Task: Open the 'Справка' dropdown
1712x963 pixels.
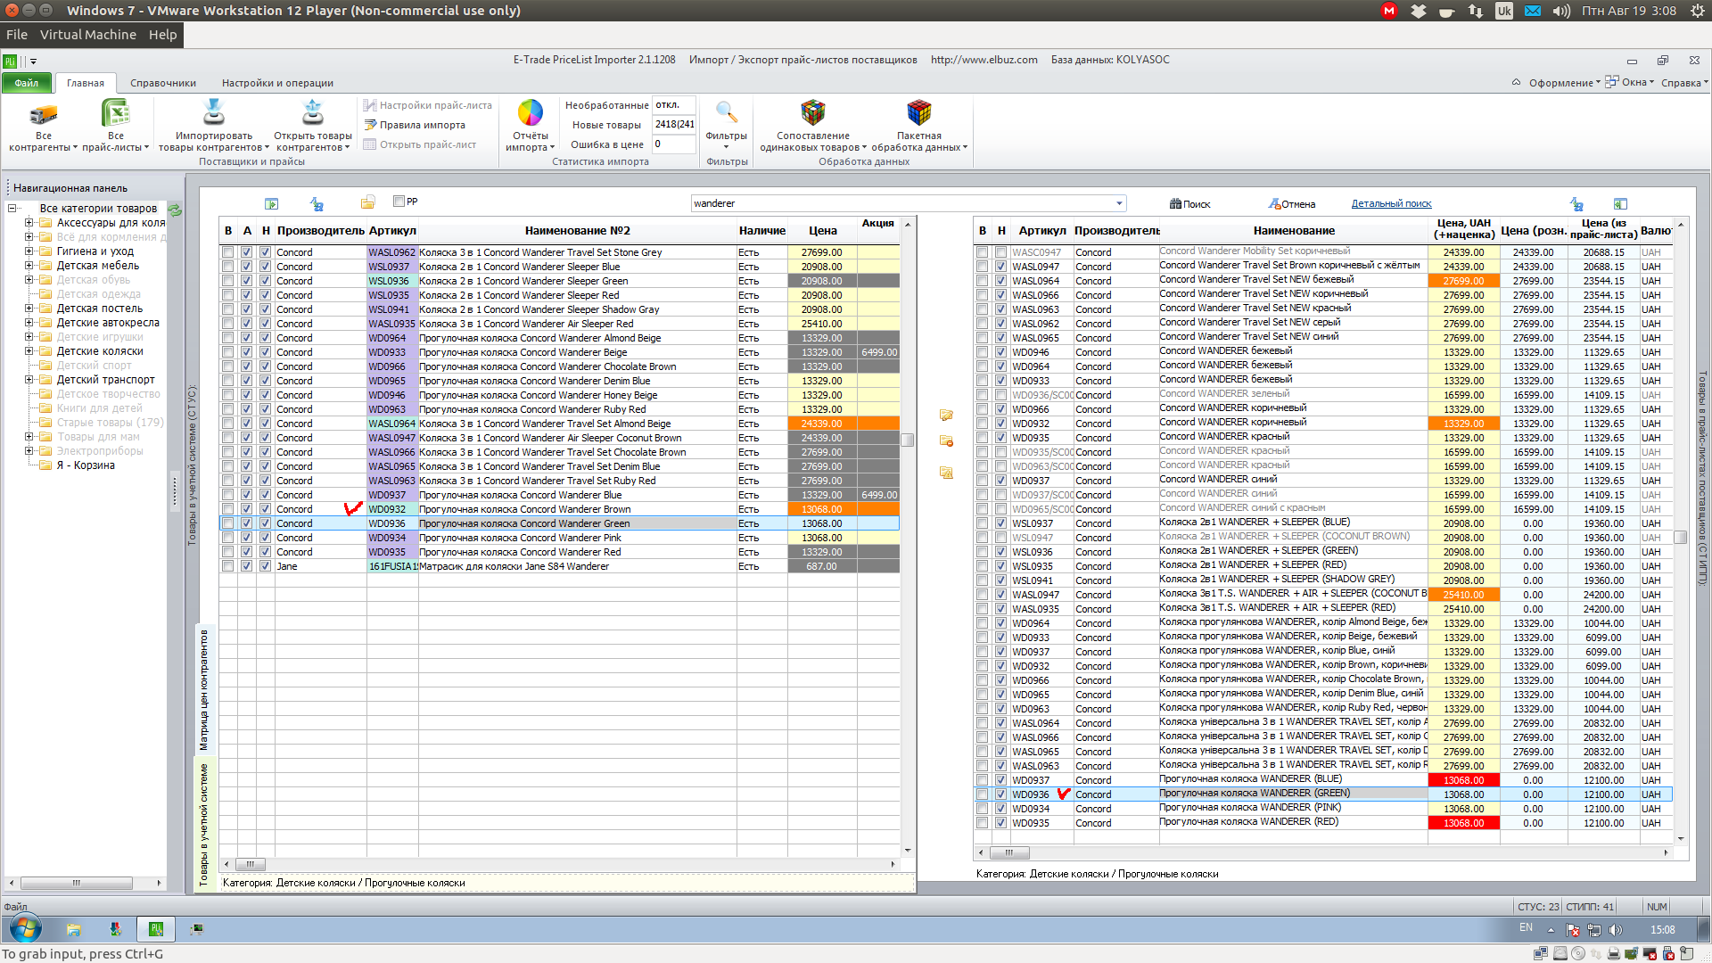Action: pos(1684,83)
